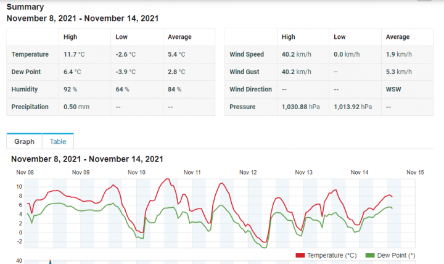Click the Nov 08 date label on chart
The width and height of the screenshot is (444, 264).
[x=25, y=173]
